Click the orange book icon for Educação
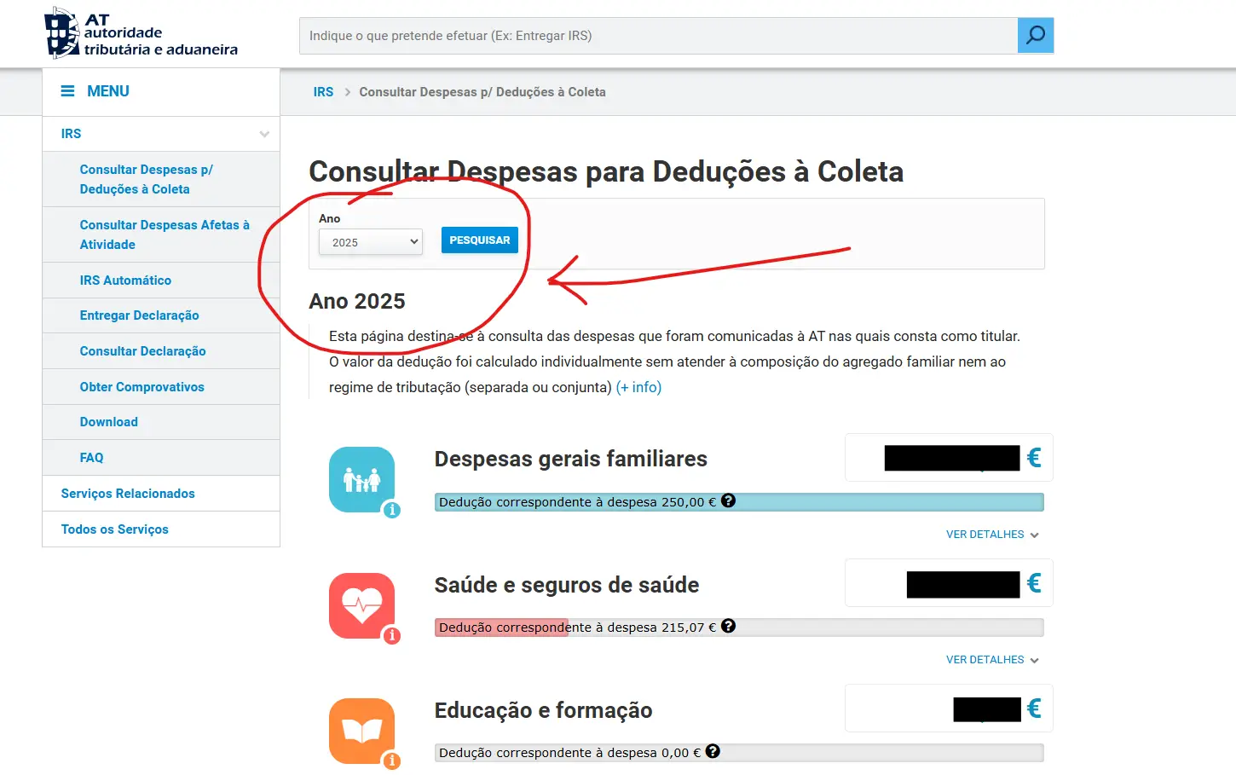This screenshot has height=775, width=1236. click(x=361, y=728)
